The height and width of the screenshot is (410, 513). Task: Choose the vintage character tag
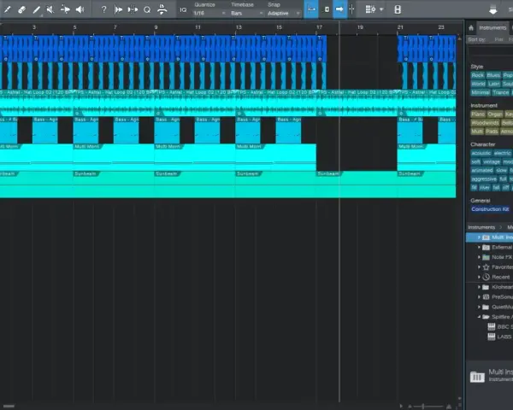point(492,161)
